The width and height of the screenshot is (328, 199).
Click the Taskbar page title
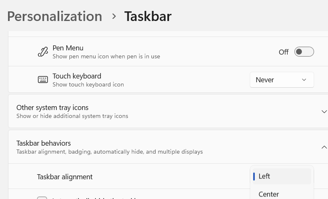pyautogui.click(x=148, y=16)
